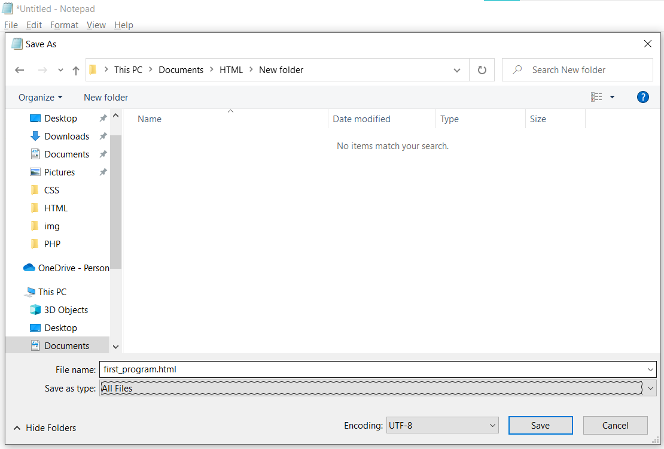Open Notepad's File menu

click(x=11, y=25)
